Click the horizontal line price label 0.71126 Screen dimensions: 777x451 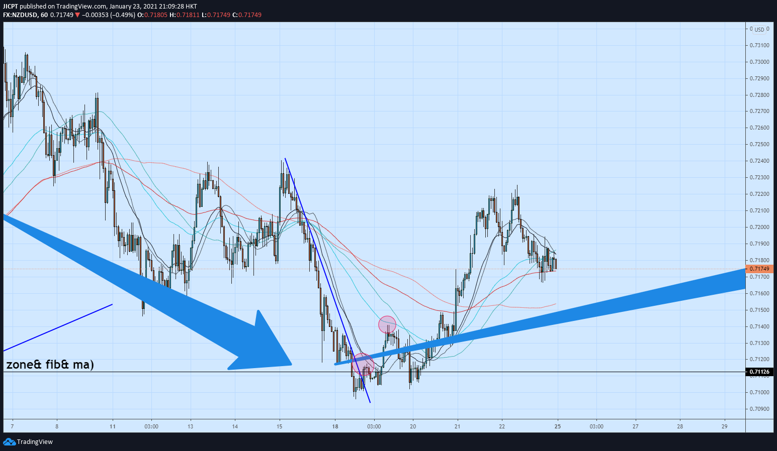(x=759, y=372)
